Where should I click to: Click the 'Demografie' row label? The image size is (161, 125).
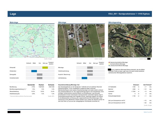point(13,74)
